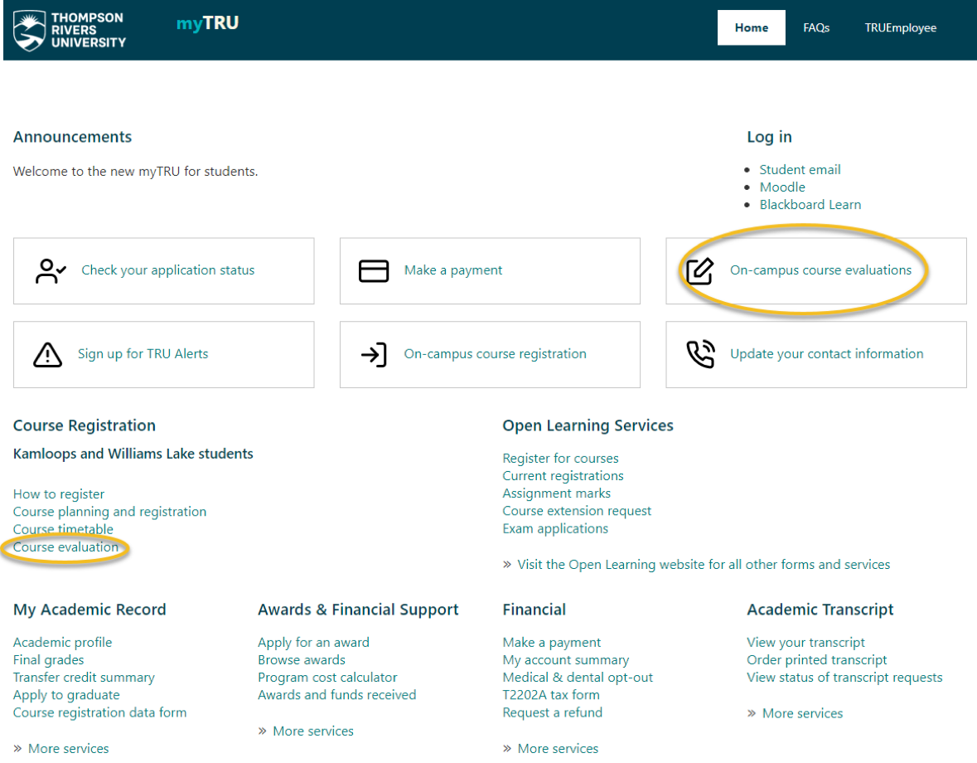Expand More services under My Academic Record
Image resolution: width=977 pixels, height=763 pixels.
point(69,748)
